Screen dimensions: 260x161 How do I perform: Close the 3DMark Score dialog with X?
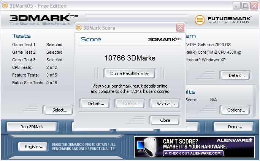180,27
